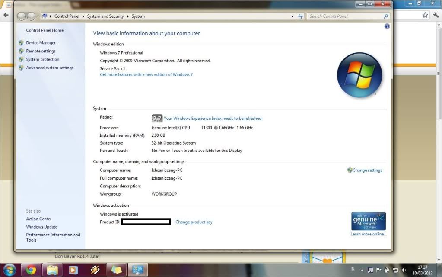Open Help with the blue question mark icon
Viewport: 442px width, 277px height.
387,26
